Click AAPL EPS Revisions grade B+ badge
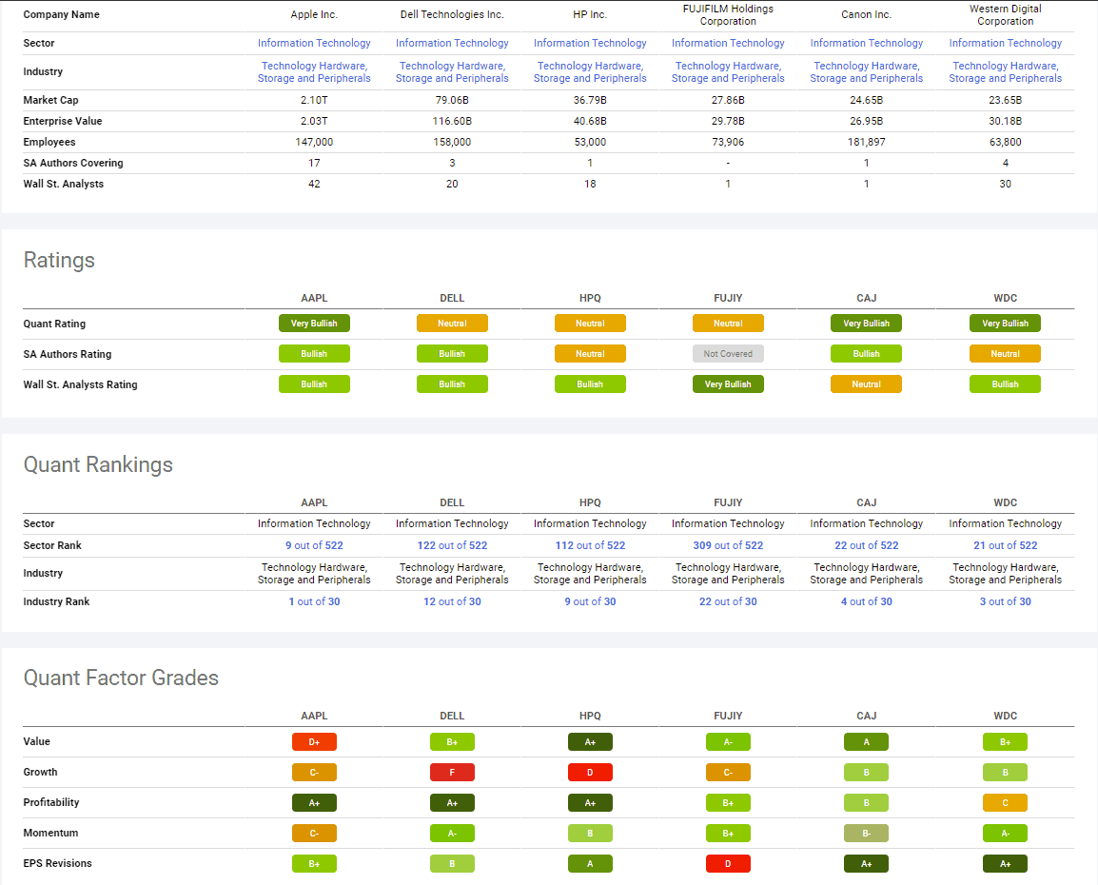The height and width of the screenshot is (885, 1098). pos(314,864)
